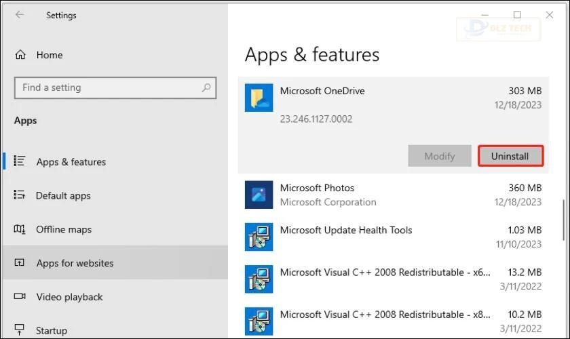Screen dimensions: 570x339
Task: Click the Microsoft Update Health Tools icon
Action: 259,237
